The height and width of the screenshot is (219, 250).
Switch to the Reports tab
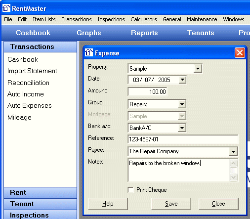tap(144, 33)
